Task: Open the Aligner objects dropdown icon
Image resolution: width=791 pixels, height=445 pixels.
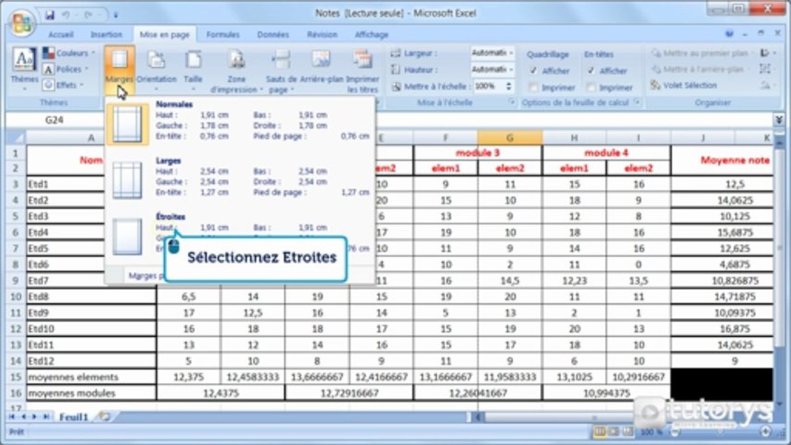Action: [767, 53]
